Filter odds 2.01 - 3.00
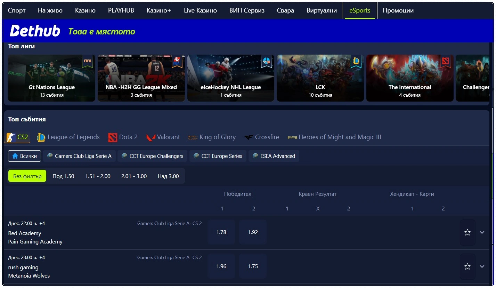This screenshot has height=288, width=496. (134, 176)
